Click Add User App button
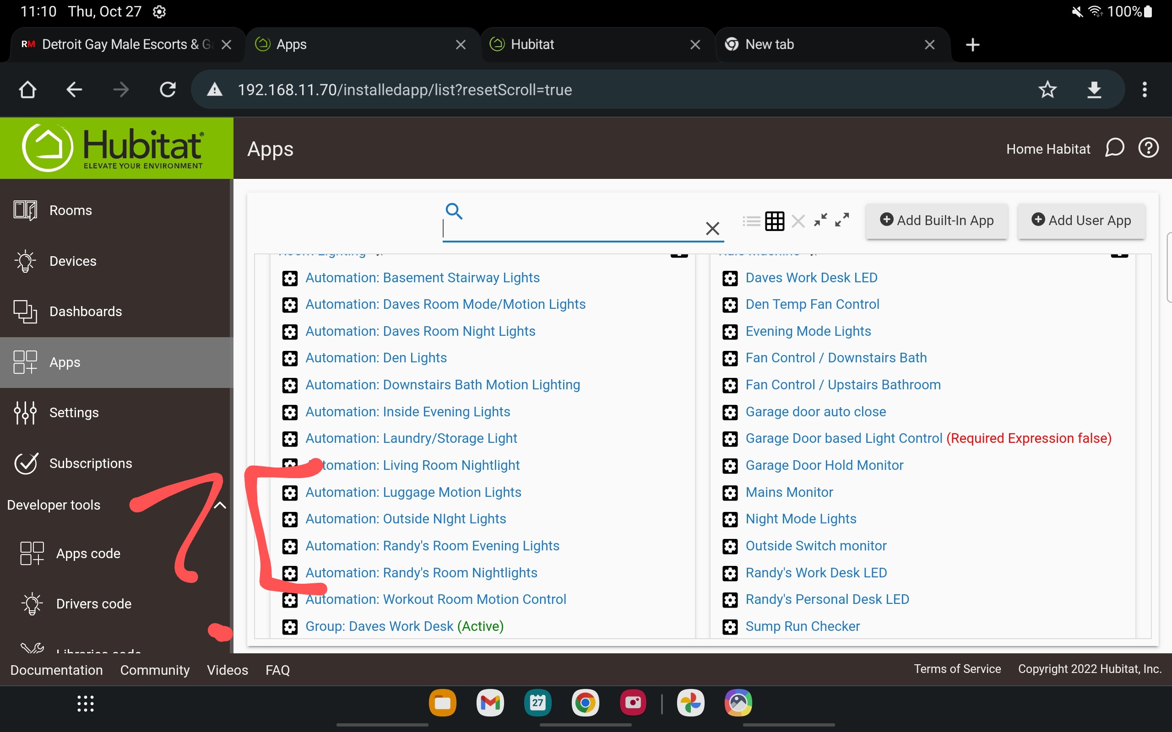The image size is (1172, 732). [1081, 220]
